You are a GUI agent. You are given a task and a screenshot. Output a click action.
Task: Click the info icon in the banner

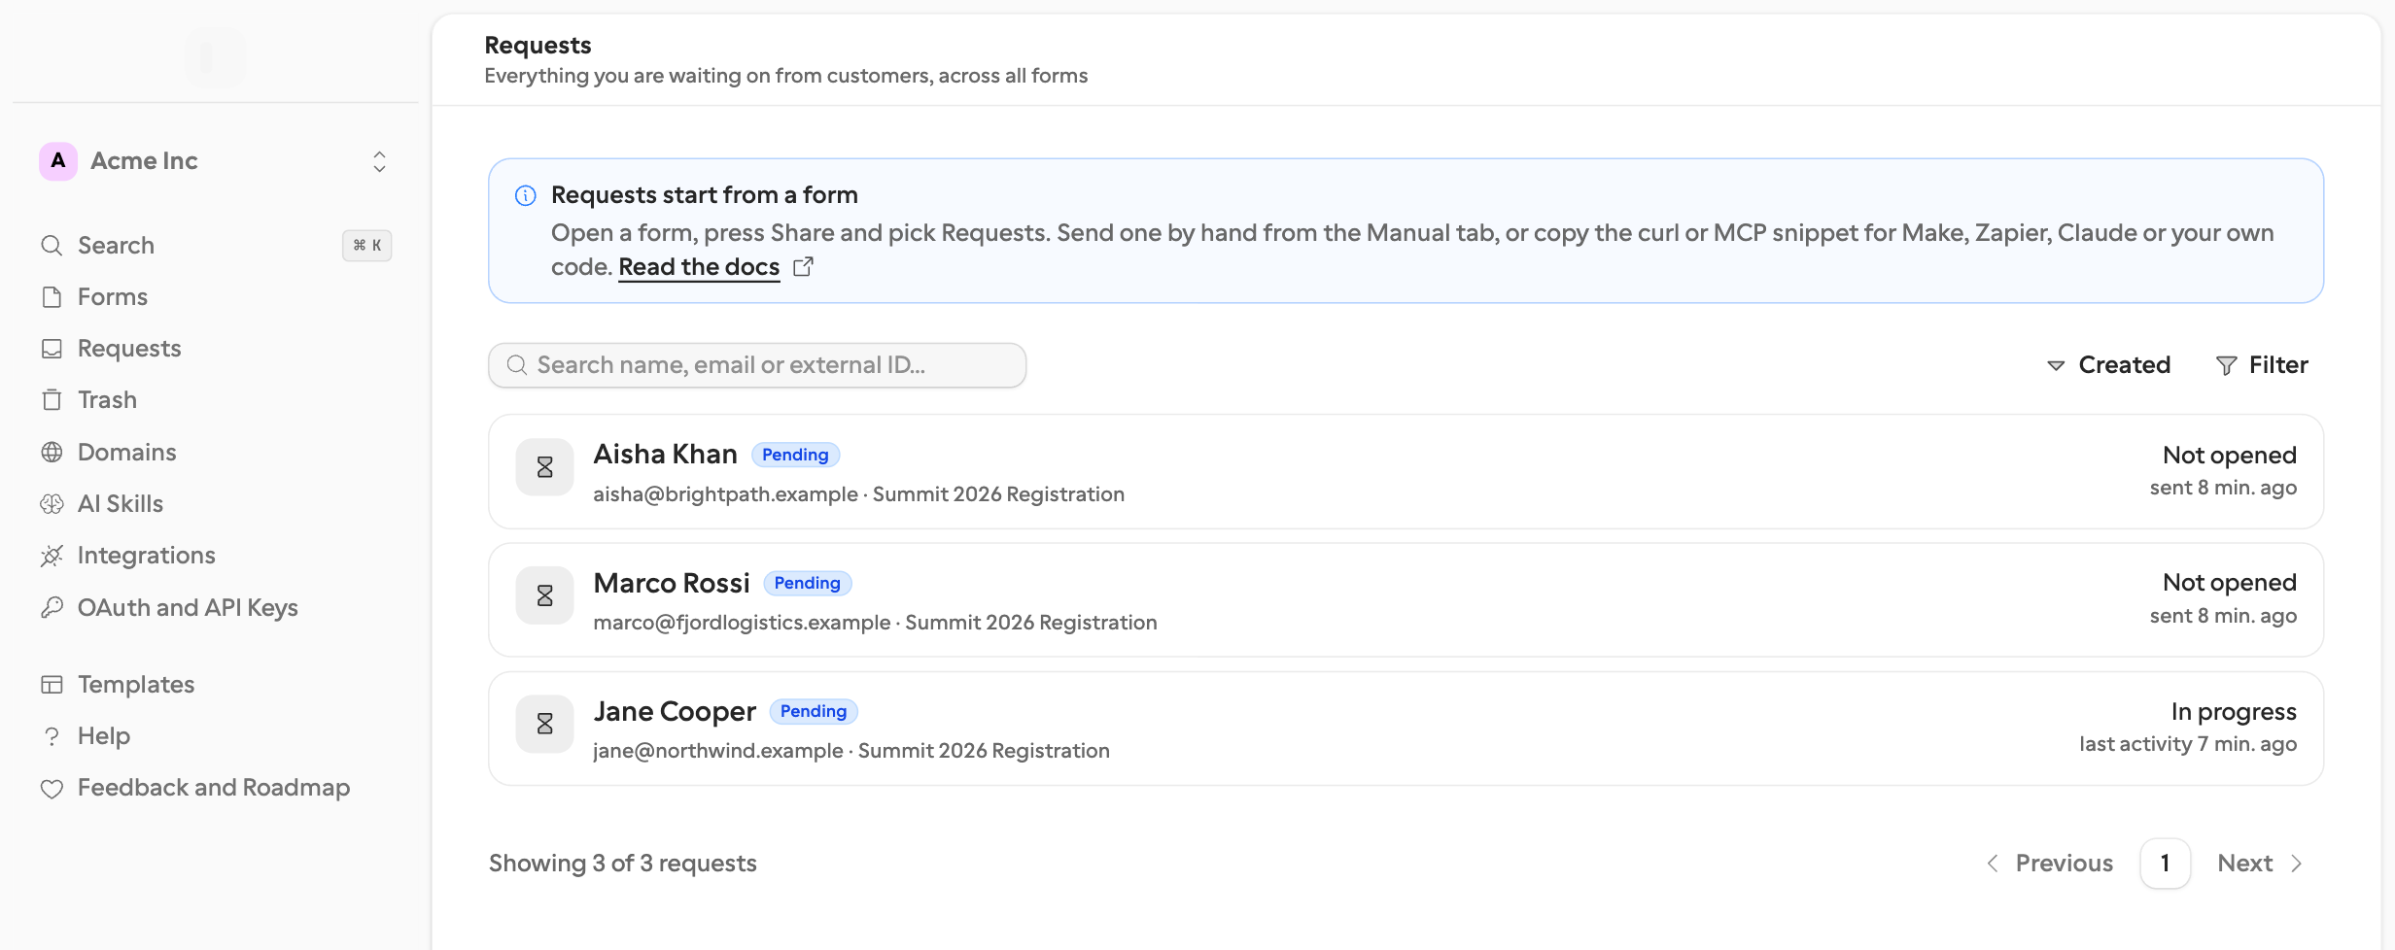(x=526, y=196)
